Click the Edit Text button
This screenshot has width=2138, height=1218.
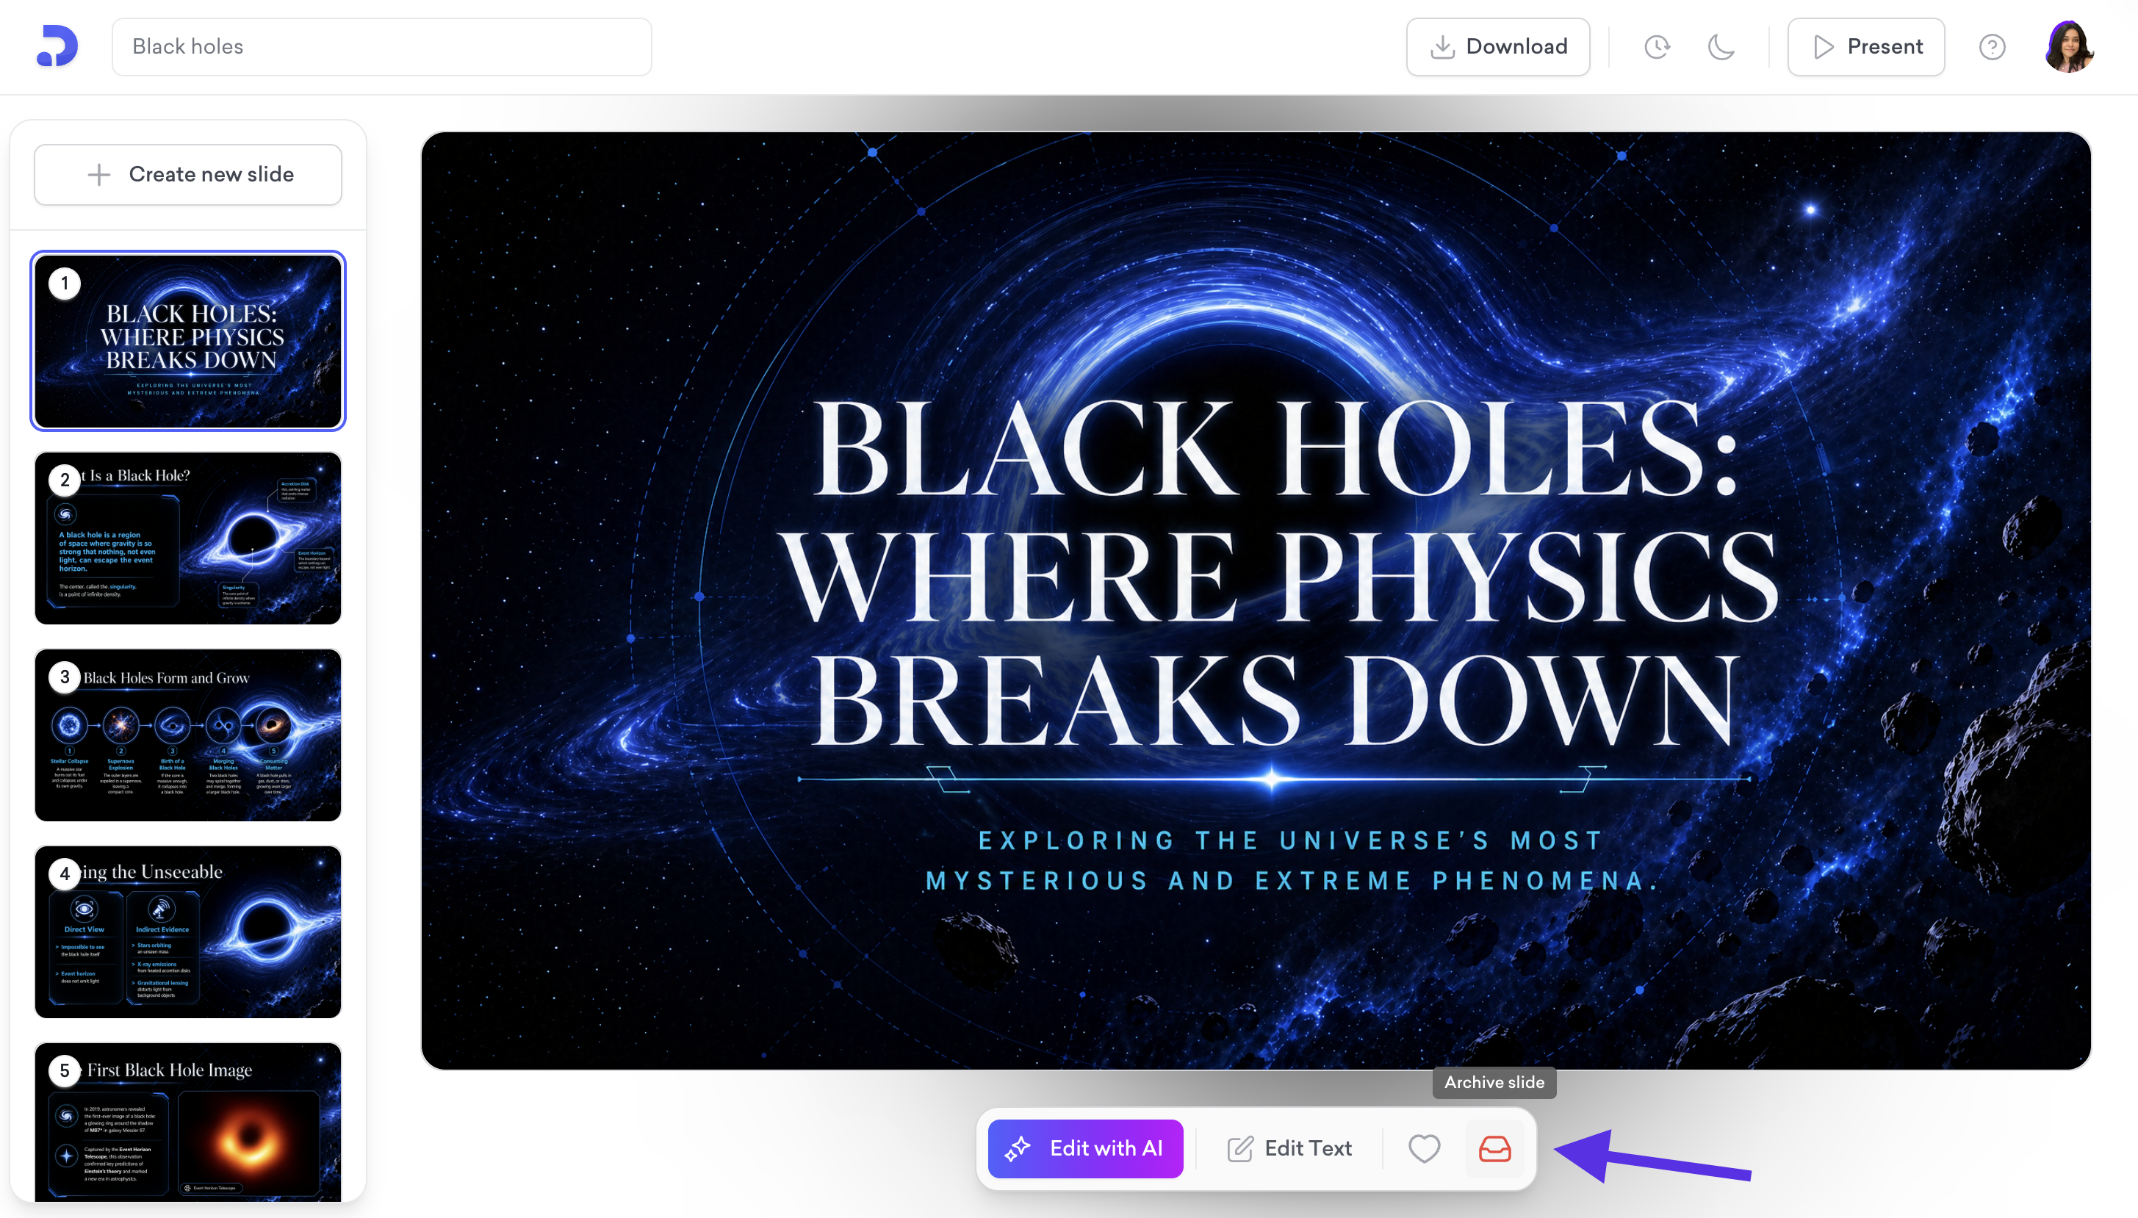click(1289, 1148)
